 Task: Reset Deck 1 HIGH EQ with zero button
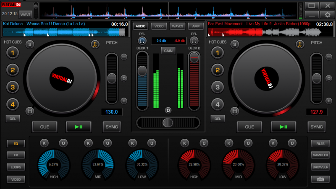(63, 143)
